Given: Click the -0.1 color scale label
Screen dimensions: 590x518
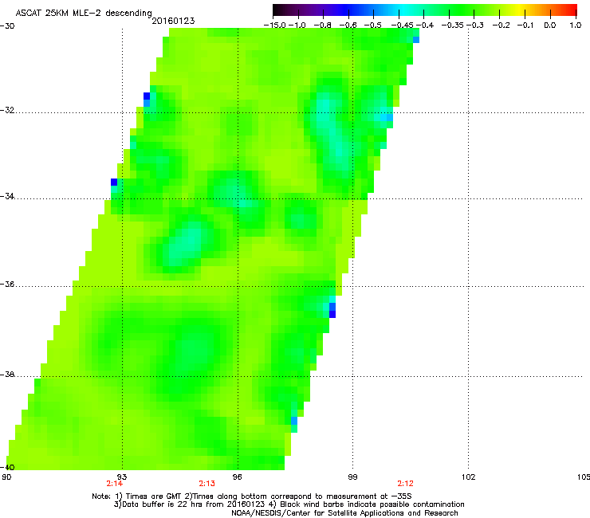Looking at the screenshot, I should click(525, 26).
